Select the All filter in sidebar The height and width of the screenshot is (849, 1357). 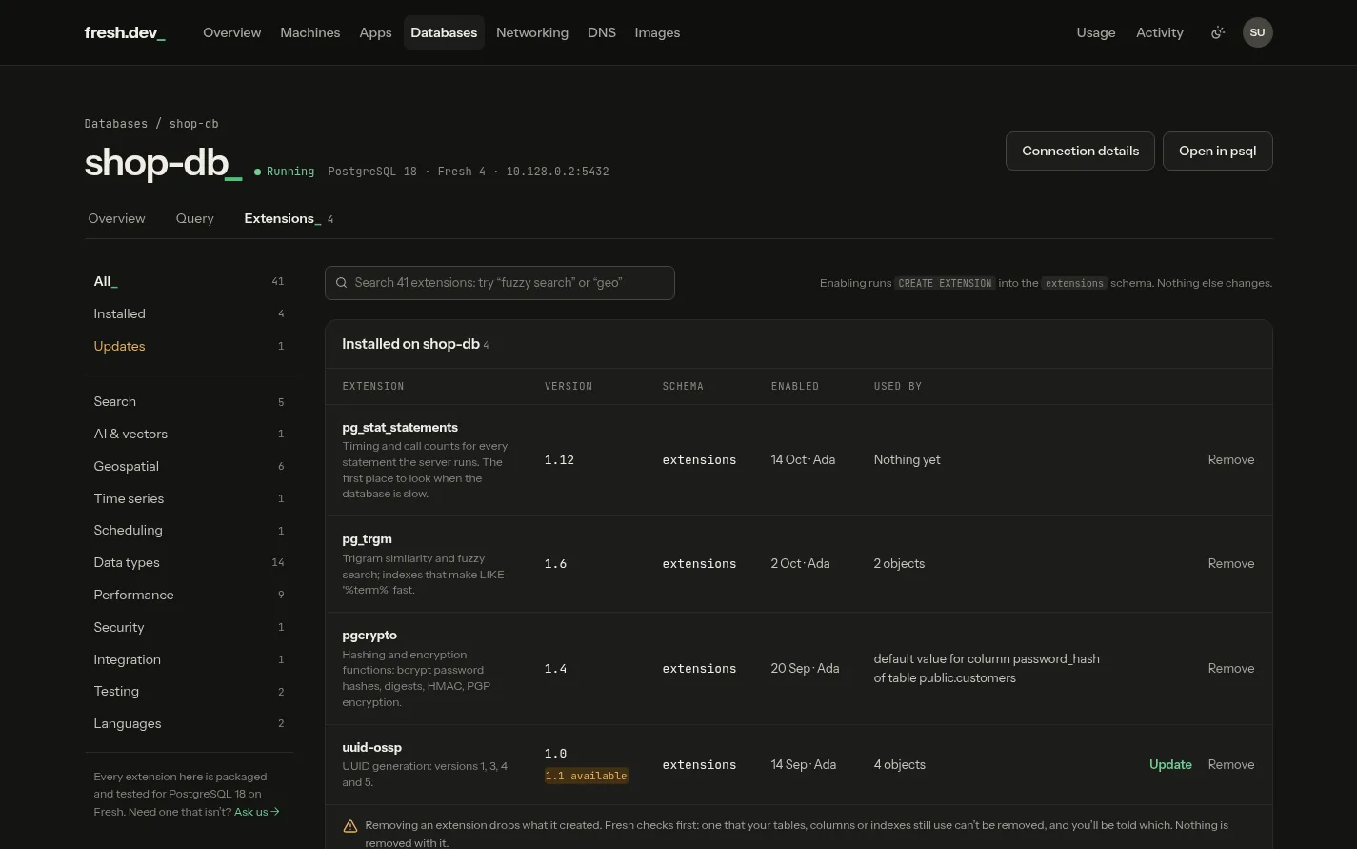(x=189, y=281)
